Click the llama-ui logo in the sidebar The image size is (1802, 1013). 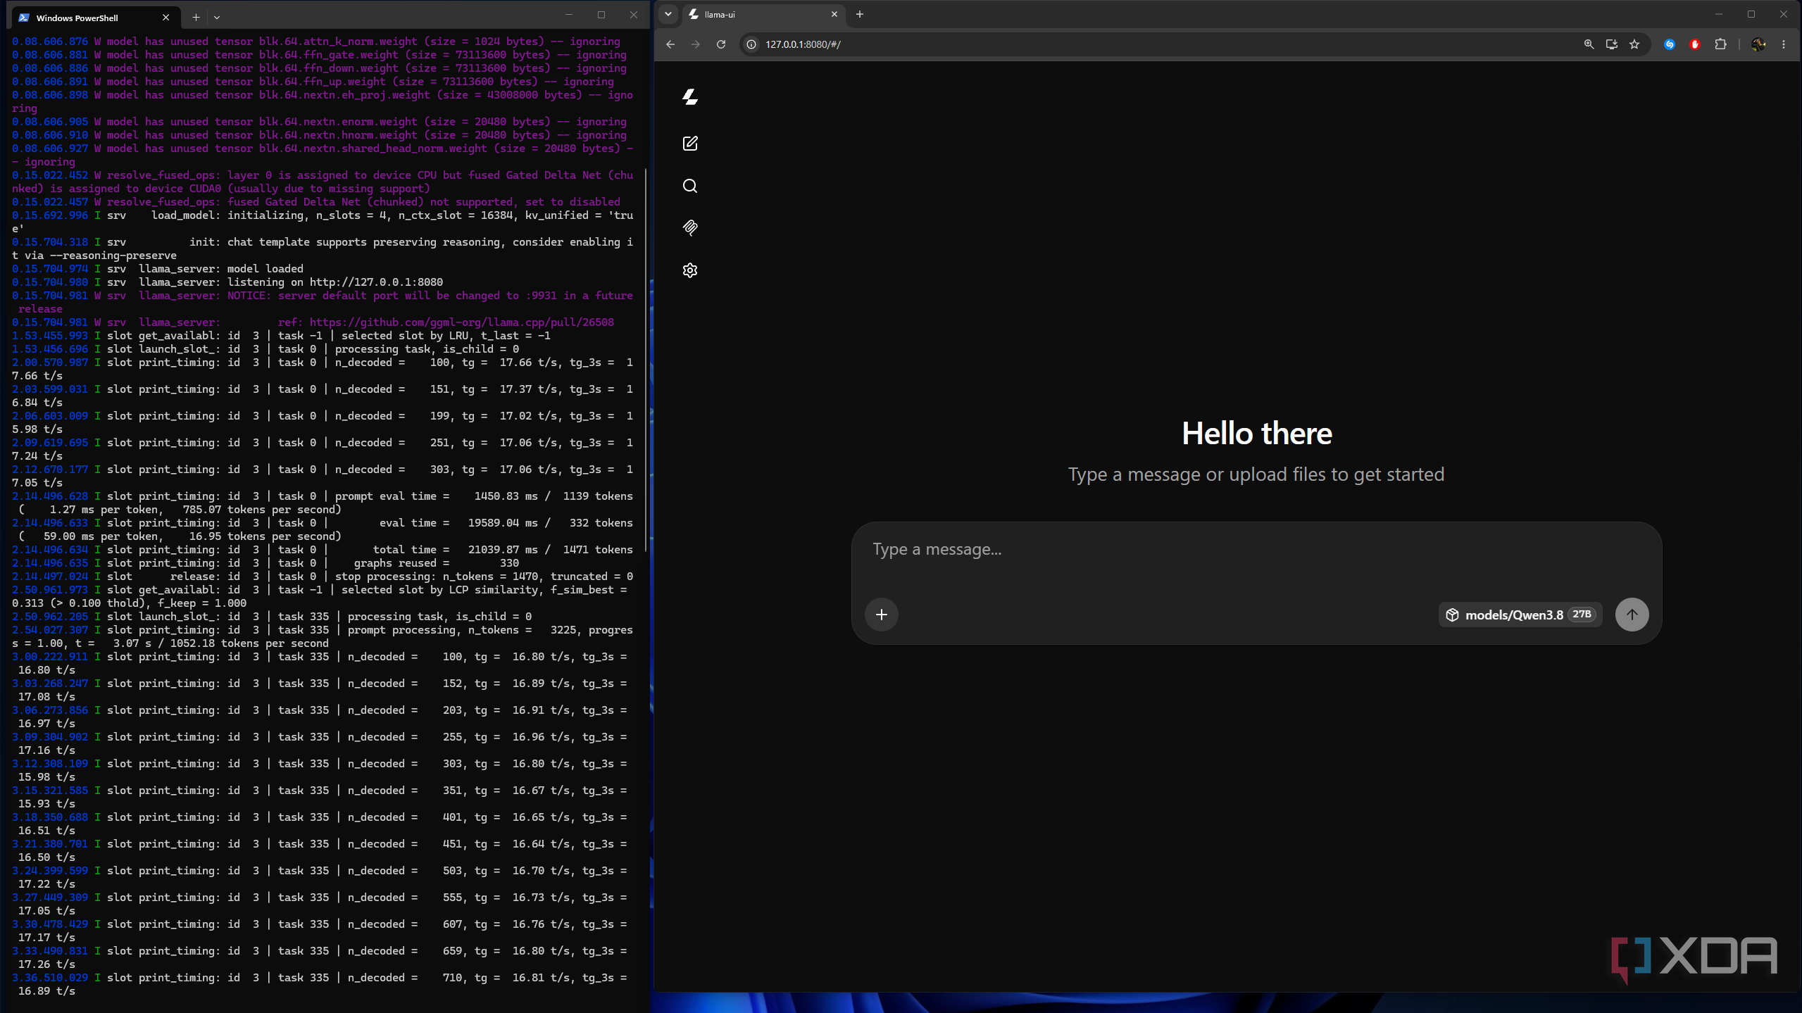click(x=690, y=97)
